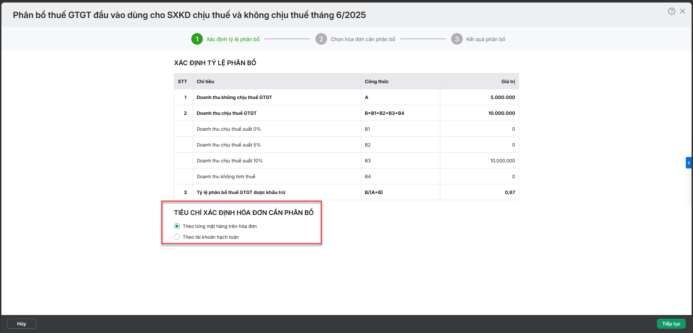Go to step 'Kết quả phân bổ'
The image size is (693, 333).
click(485, 39)
